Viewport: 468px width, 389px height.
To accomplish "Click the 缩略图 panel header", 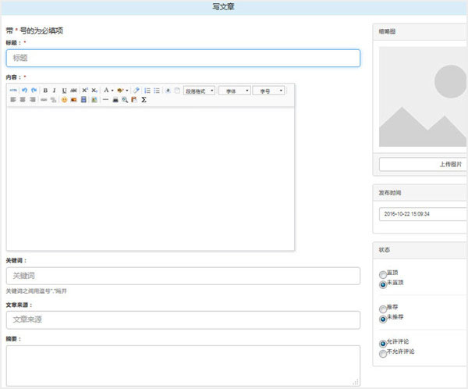I will click(420, 32).
